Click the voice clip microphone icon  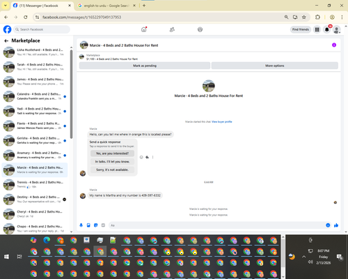(81, 225)
